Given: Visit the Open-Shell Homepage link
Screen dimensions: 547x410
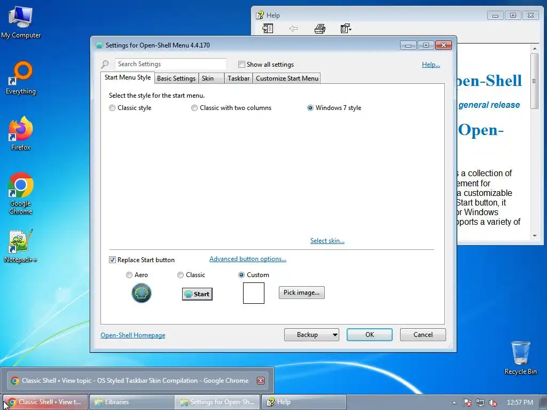Looking at the screenshot, I should [x=133, y=335].
